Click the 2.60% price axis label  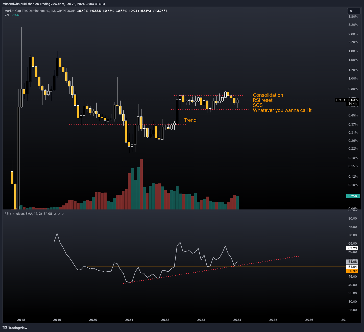click(x=353, y=34)
